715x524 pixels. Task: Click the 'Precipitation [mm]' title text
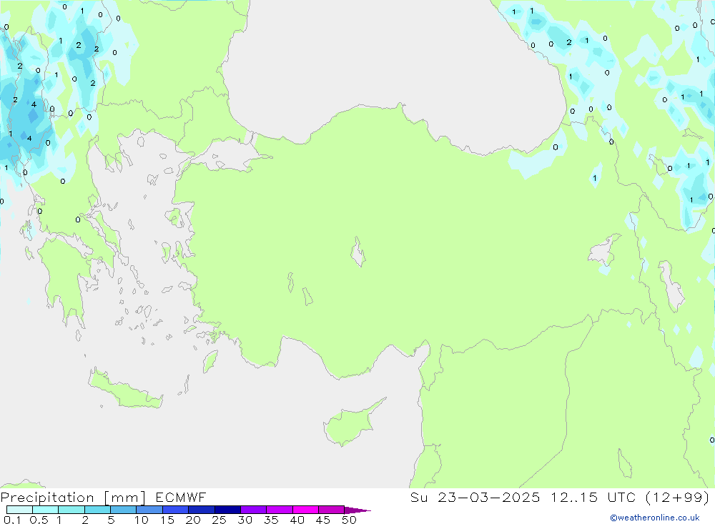click(73, 498)
